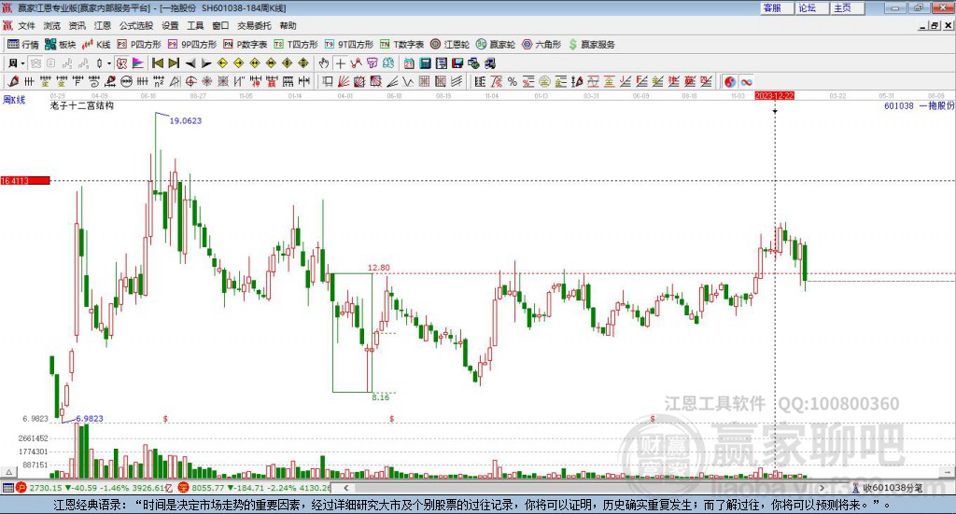Click status bar grid icon
Image resolution: width=956 pixels, height=514 pixels.
pyautogui.click(x=7, y=488)
